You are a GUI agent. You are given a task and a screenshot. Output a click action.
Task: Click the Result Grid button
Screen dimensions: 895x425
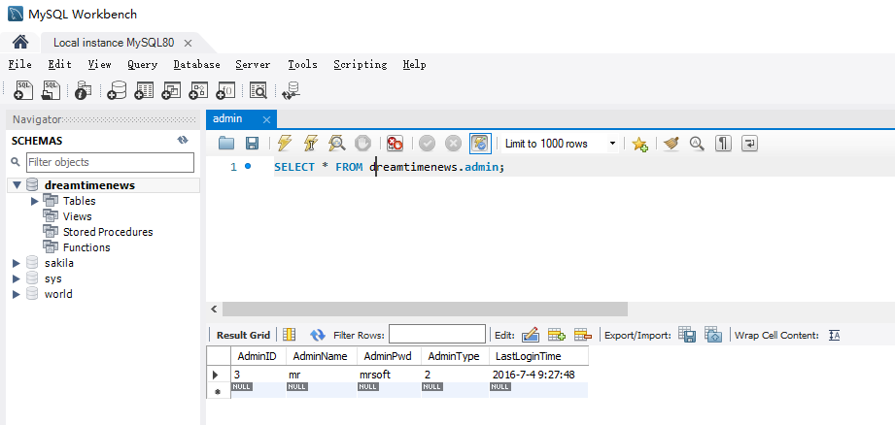[243, 335]
